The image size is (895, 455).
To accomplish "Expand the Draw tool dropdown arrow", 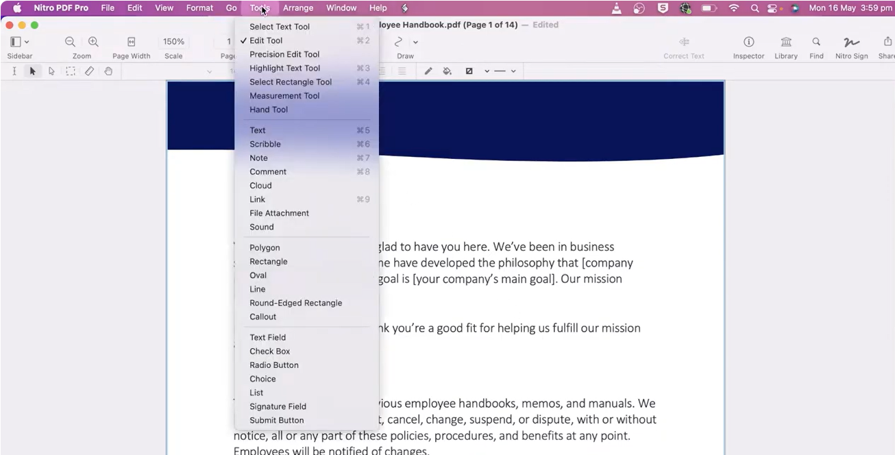I will coord(415,41).
